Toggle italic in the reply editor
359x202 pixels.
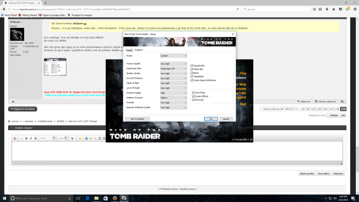pos(31,138)
